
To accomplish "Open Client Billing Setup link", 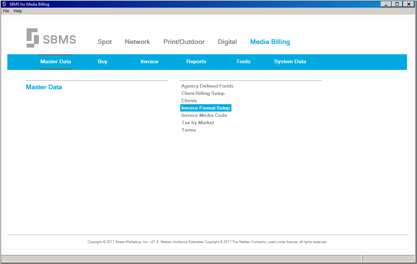I will [203, 93].
